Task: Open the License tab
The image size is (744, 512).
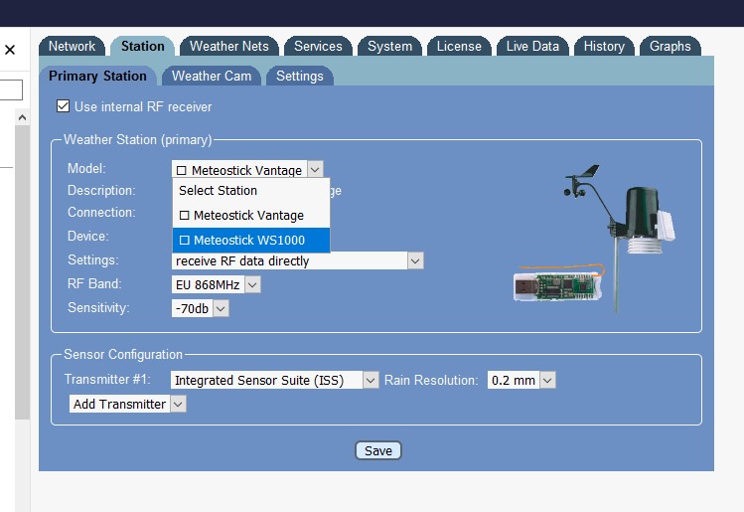Action: pyautogui.click(x=459, y=46)
